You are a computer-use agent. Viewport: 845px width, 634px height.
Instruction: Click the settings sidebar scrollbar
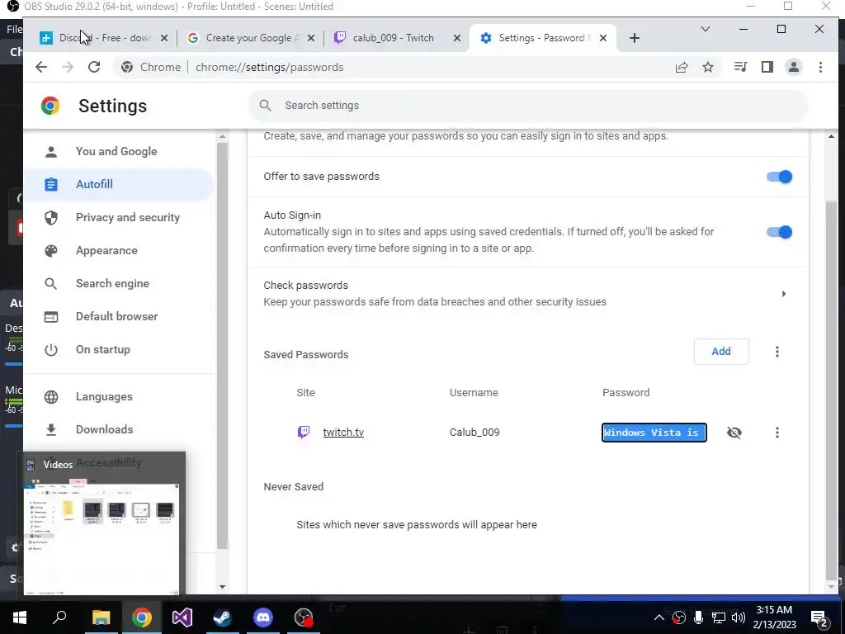[x=222, y=345]
